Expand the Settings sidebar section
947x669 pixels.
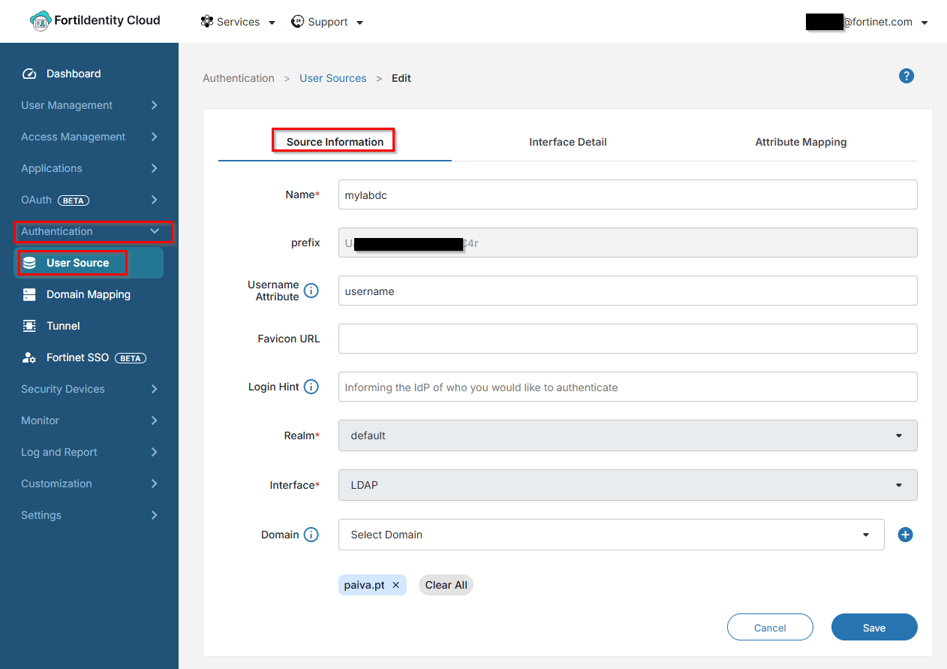point(89,515)
